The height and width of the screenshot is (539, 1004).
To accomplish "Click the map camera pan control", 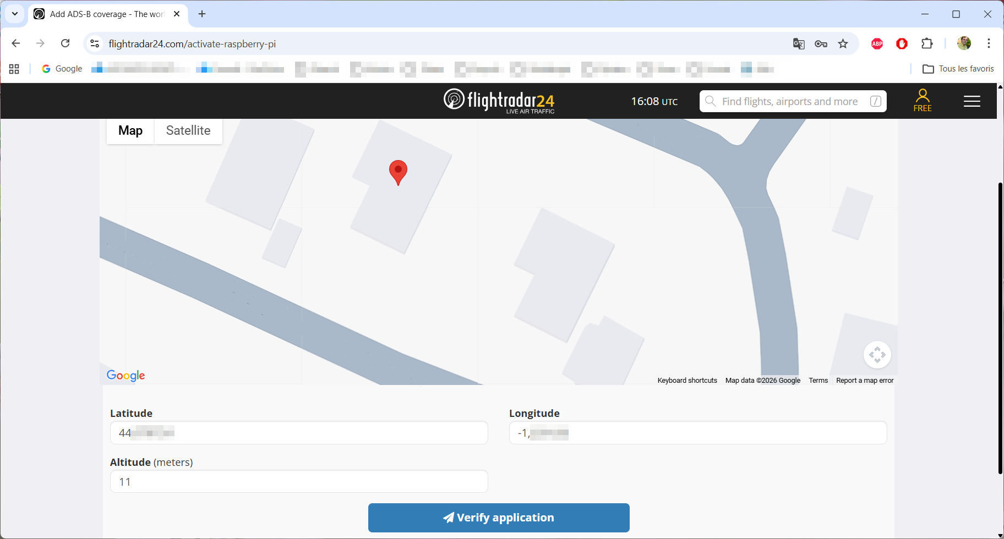I will click(x=877, y=355).
